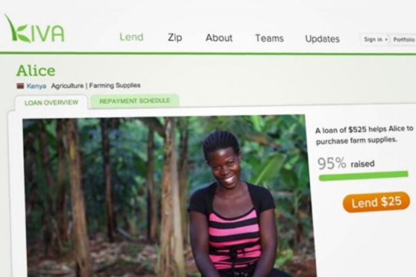The image size is (416, 277).
Task: Select the Loan Overview tab
Action: 51,103
